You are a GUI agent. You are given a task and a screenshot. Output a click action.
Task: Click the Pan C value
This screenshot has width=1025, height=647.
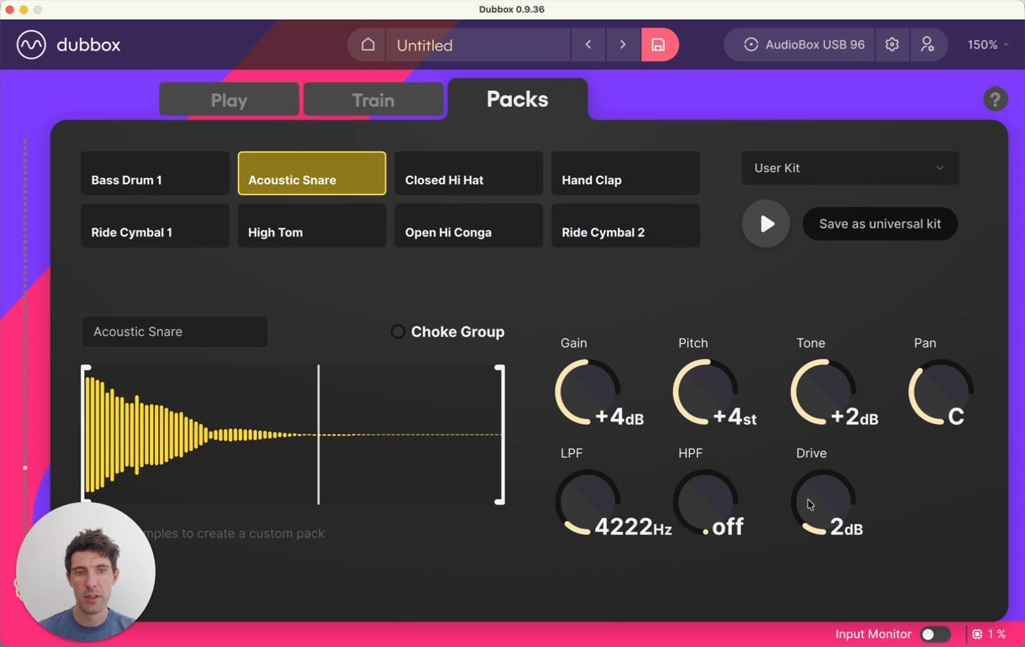956,417
